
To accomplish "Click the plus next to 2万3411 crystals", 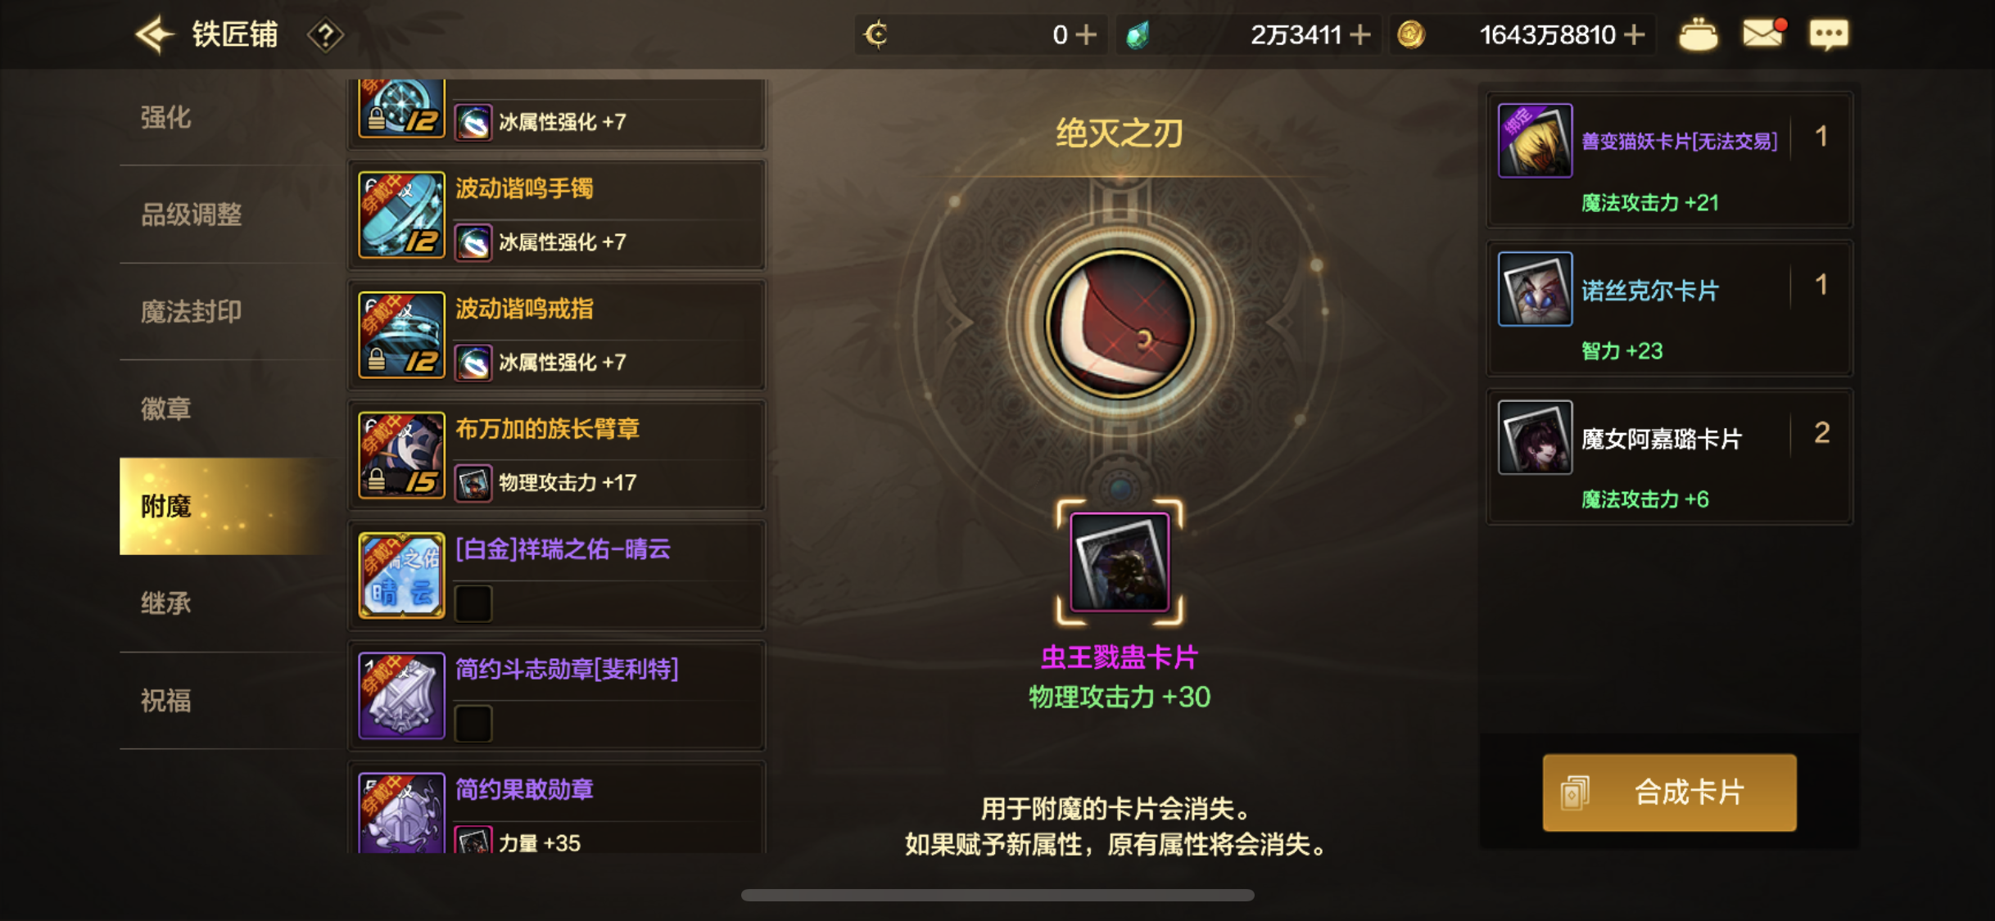I will pos(1359,34).
